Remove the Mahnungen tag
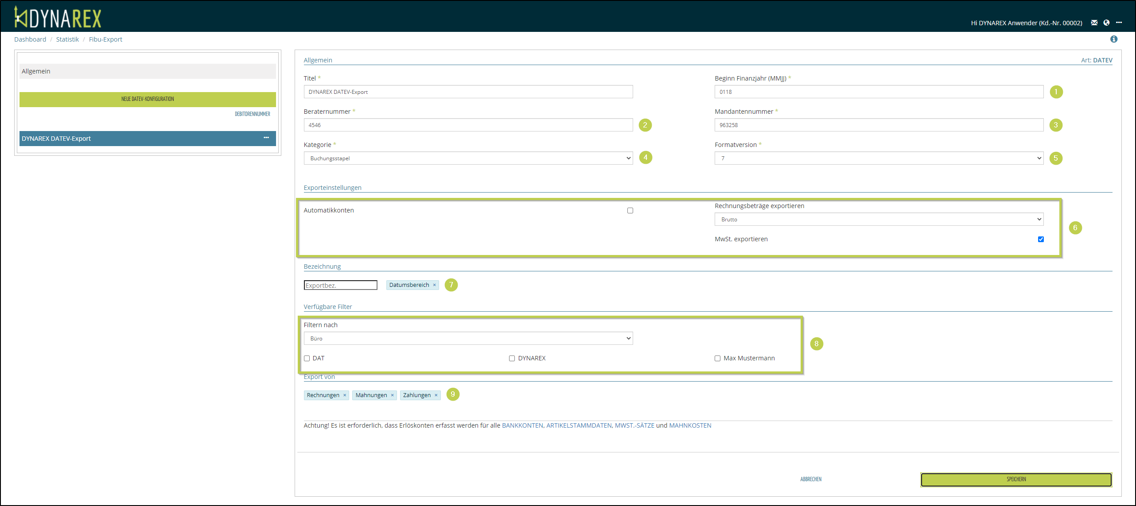The height and width of the screenshot is (506, 1136). pyautogui.click(x=392, y=395)
